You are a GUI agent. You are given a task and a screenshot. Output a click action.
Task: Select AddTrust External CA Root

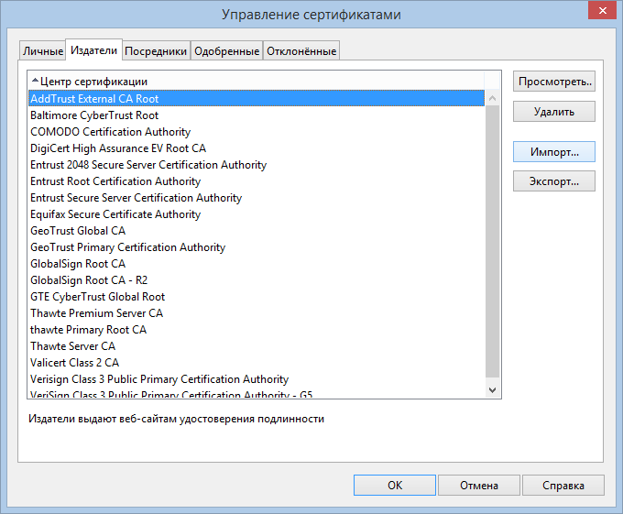[257, 99]
